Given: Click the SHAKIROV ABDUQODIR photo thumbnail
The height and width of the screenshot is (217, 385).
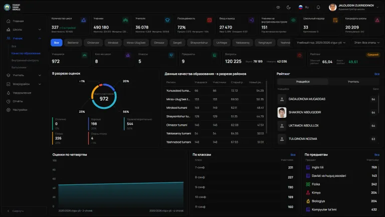Looking at the screenshot, I should point(282,112).
